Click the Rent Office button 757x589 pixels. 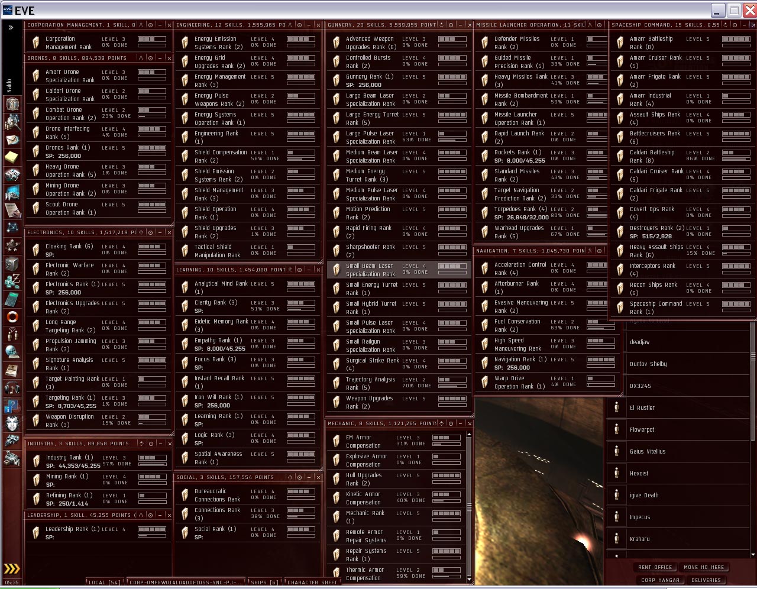click(x=655, y=567)
